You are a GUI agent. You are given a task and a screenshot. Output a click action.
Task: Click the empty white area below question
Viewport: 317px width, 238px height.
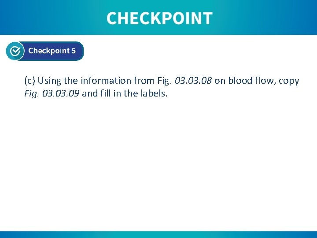pos(158,167)
